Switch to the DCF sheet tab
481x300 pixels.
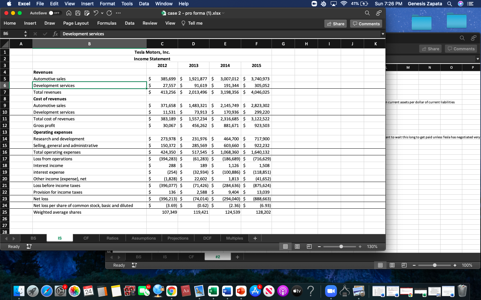[x=207, y=238]
